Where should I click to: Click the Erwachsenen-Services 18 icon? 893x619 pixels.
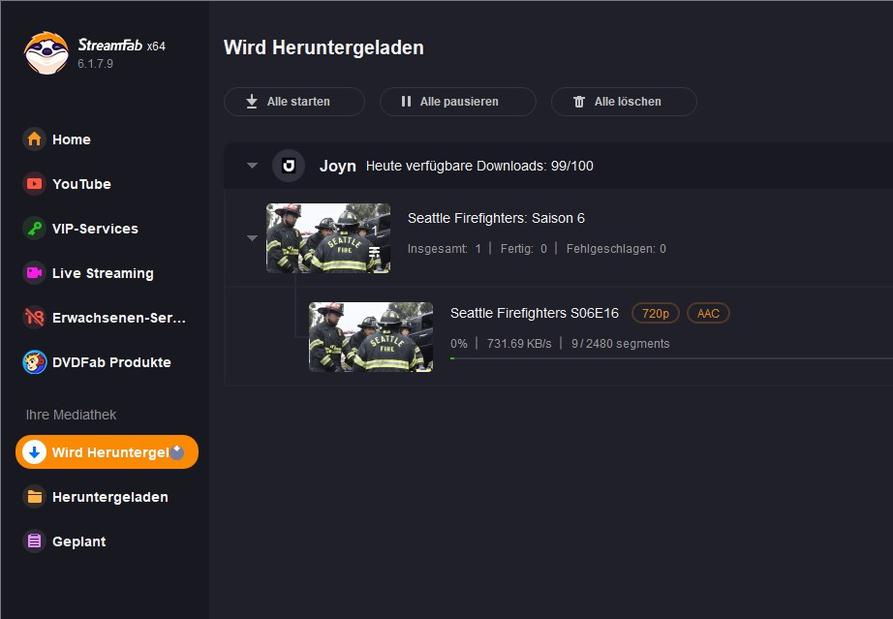(34, 317)
